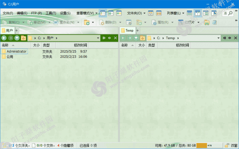
Task: Open Properties (属性) for the selection
Action: [x=160, y=22]
